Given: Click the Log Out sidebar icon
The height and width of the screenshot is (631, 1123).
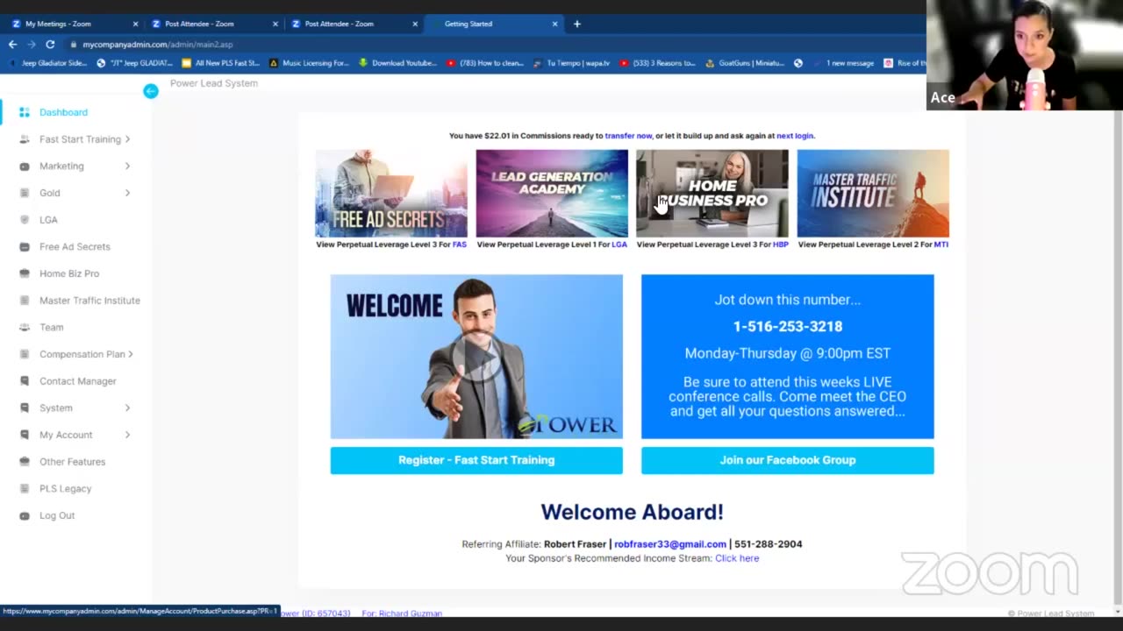Looking at the screenshot, I should pos(25,515).
